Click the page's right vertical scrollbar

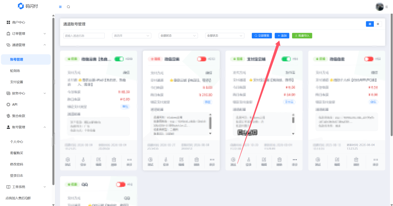pyautogui.click(x=391, y=75)
